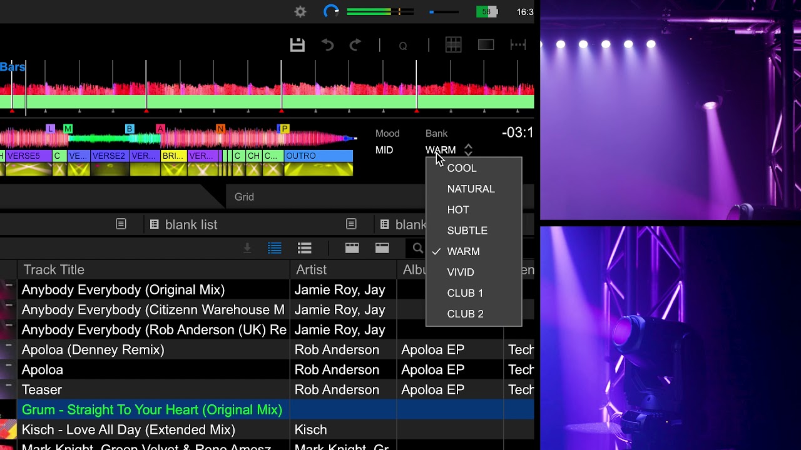Click the playlist palette icon before second blank list
This screenshot has height=450, width=801.
[x=384, y=224]
